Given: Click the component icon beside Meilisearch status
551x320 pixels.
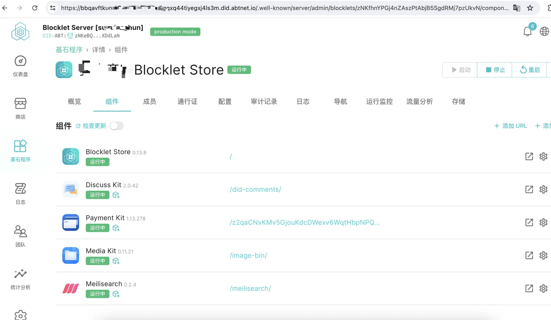Looking at the screenshot, I should [116, 294].
